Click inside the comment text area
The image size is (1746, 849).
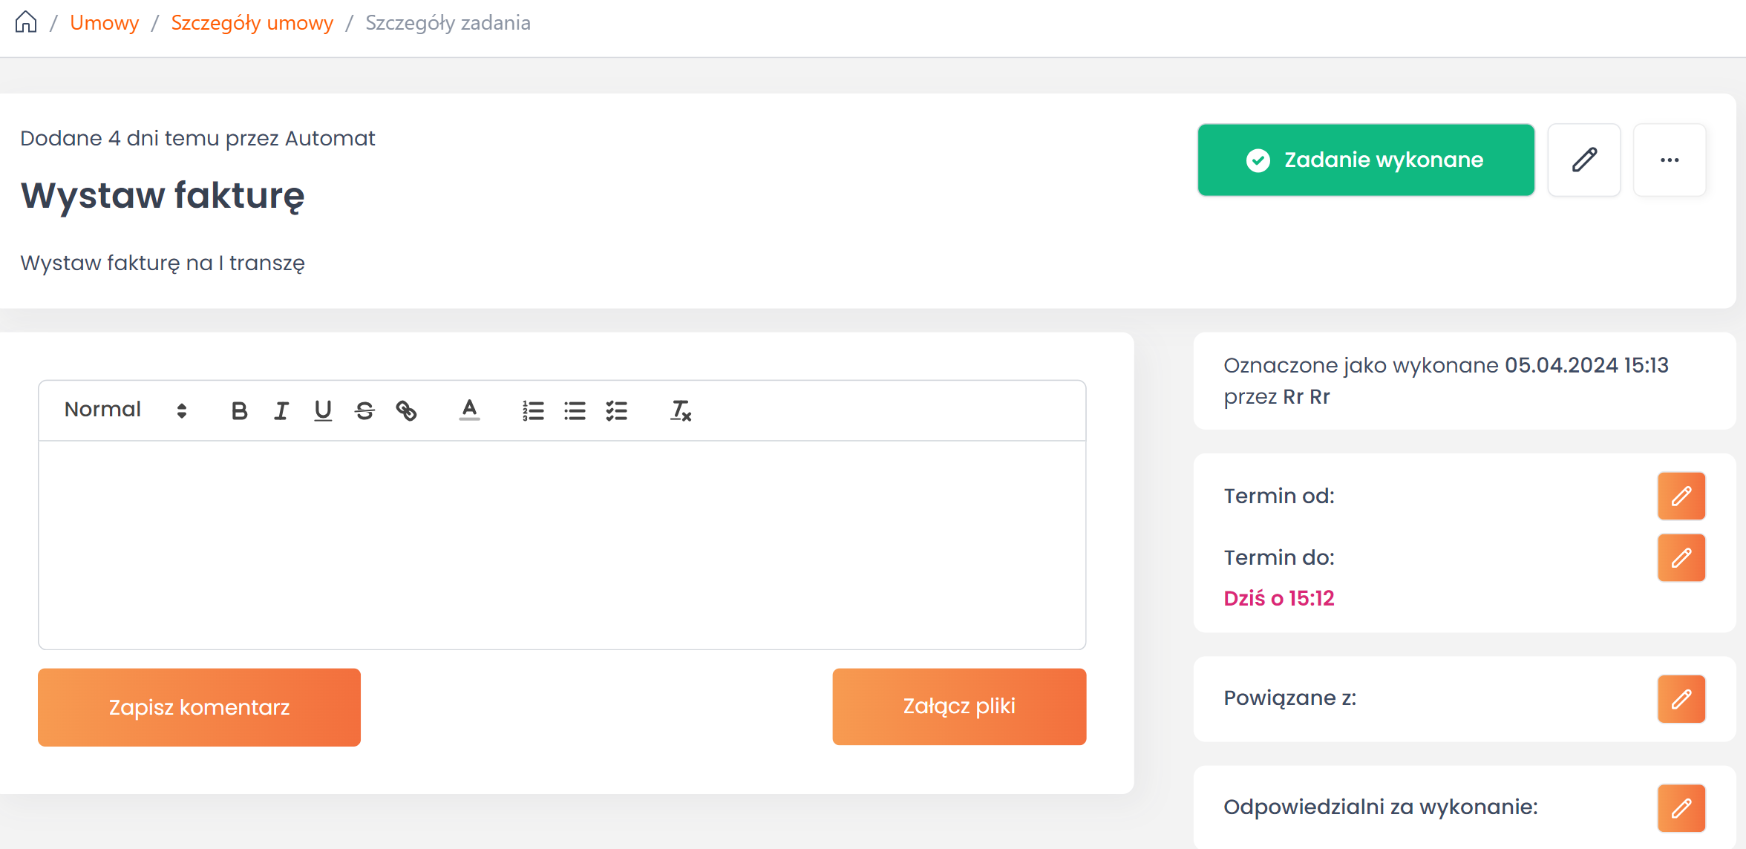(562, 545)
